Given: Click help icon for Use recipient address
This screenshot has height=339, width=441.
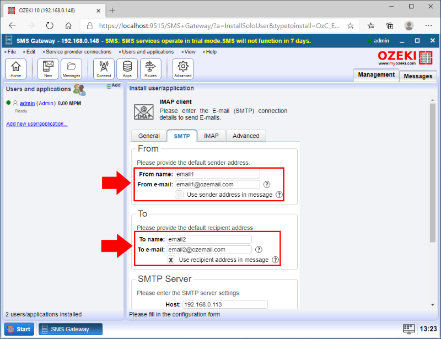Looking at the screenshot, I should click(x=275, y=260).
